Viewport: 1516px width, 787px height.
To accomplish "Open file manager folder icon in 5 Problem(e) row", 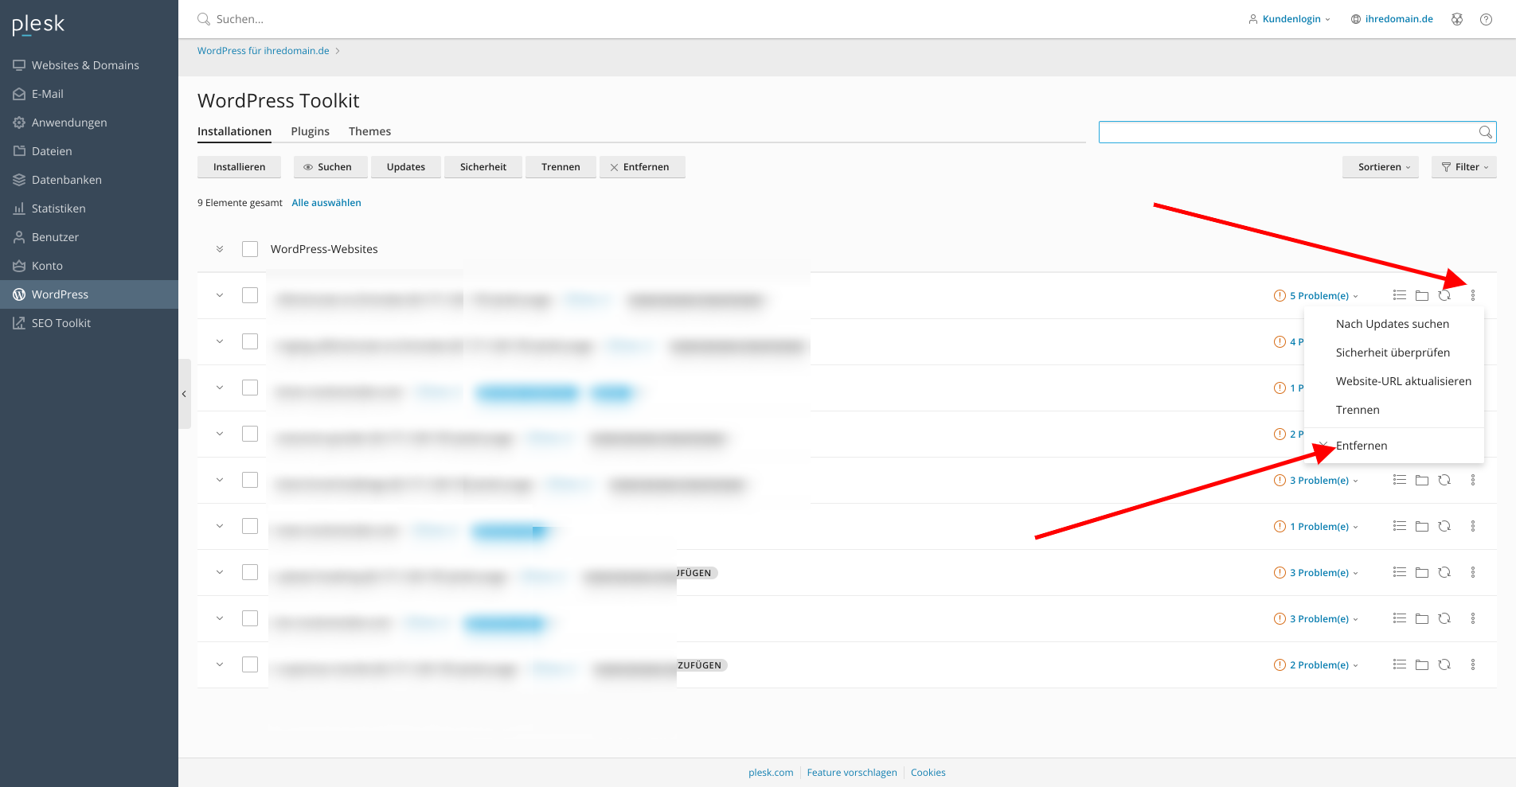I will point(1422,295).
